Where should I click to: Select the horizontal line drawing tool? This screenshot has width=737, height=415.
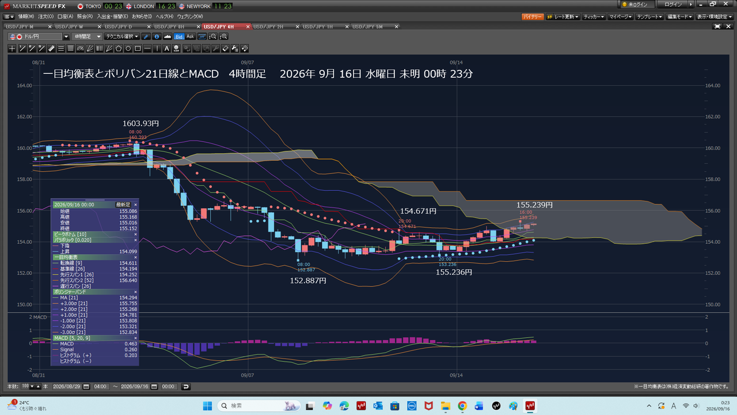[x=147, y=48]
